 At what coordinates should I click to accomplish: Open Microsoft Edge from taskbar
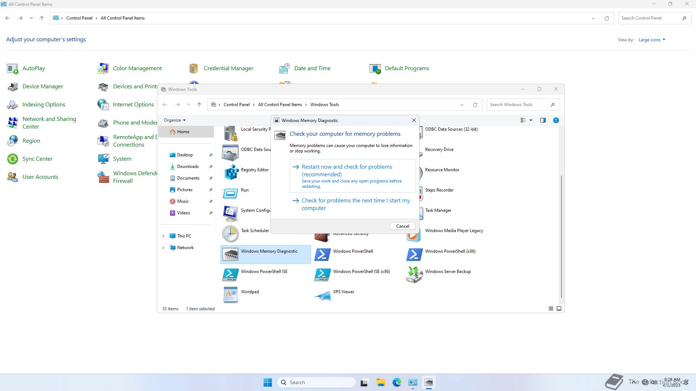(x=397, y=382)
